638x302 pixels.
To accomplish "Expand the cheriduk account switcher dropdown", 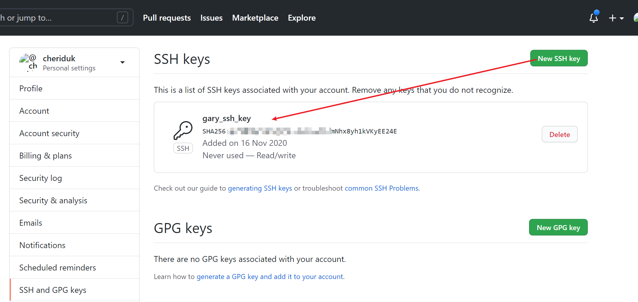I will 123,62.
